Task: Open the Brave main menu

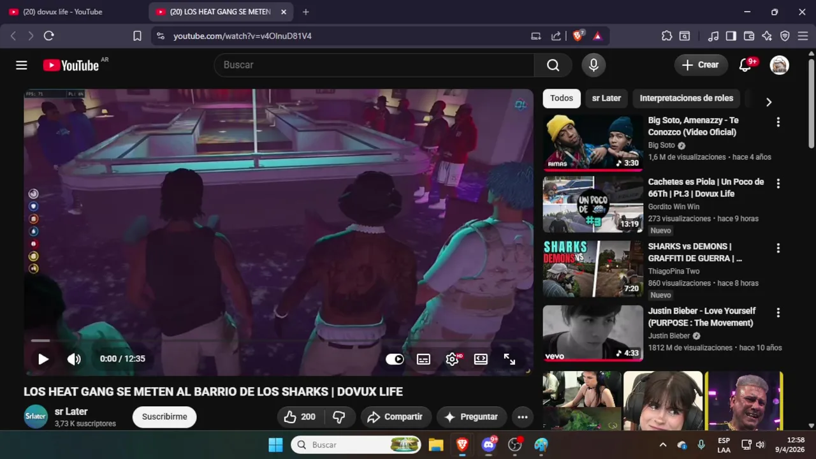Action: 803,36
